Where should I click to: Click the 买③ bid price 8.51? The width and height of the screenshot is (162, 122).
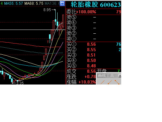[x=91, y=55]
